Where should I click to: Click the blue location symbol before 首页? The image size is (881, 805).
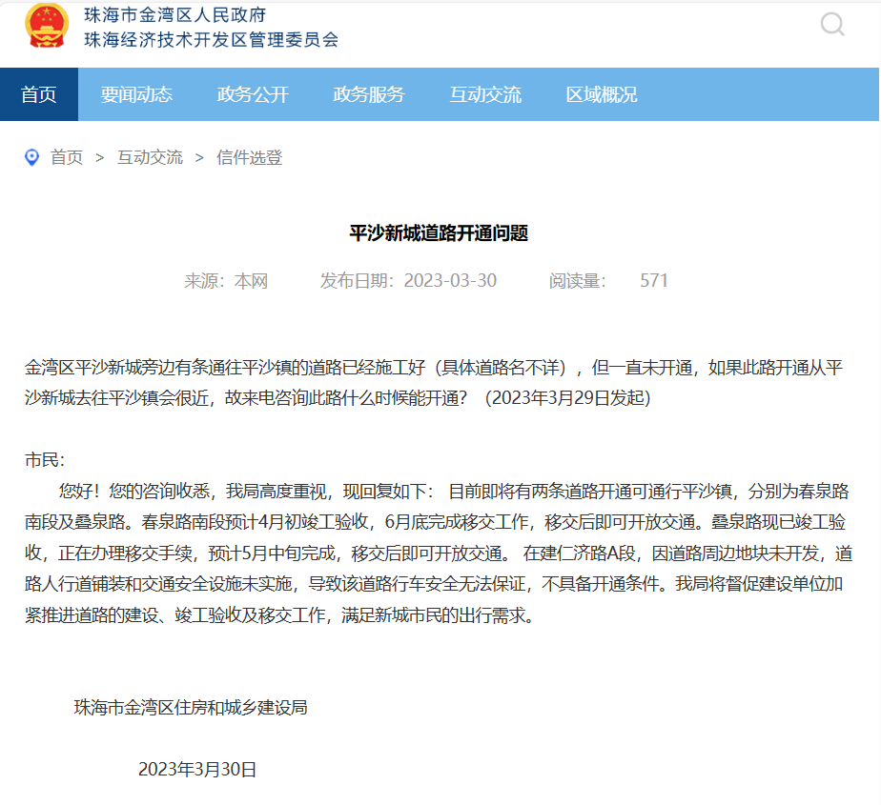point(32,157)
